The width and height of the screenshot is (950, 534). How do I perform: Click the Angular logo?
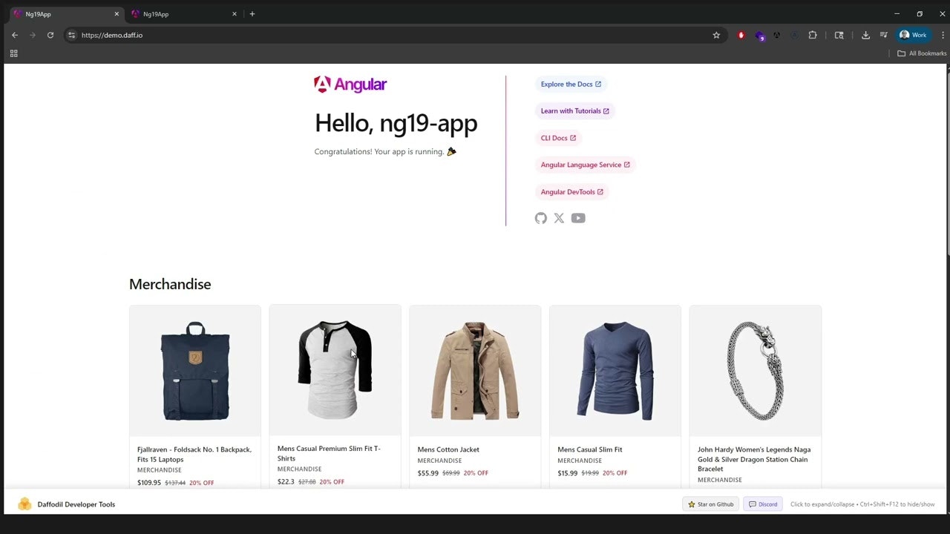point(350,85)
